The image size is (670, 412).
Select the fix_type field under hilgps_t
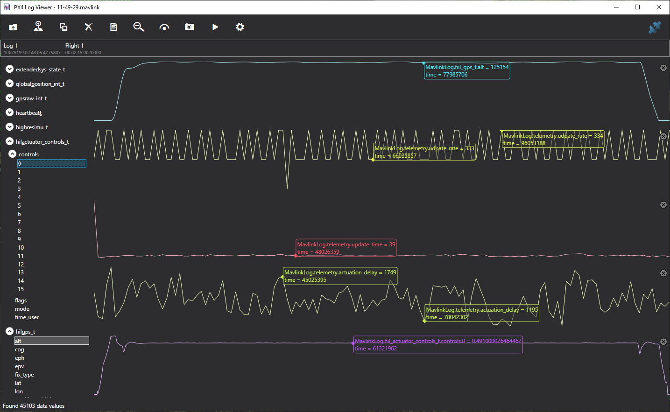24,375
